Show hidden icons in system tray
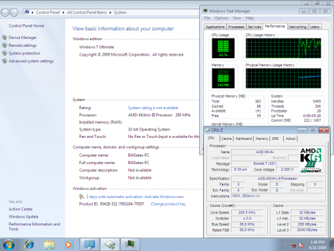334x251 pixels. click(x=285, y=245)
